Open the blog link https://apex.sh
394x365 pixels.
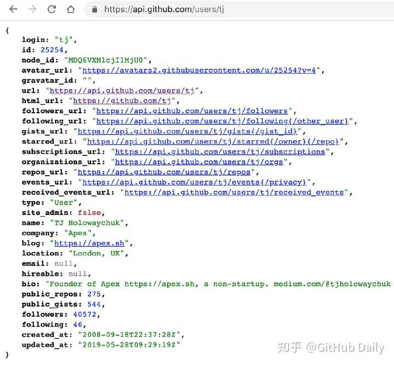[89, 243]
